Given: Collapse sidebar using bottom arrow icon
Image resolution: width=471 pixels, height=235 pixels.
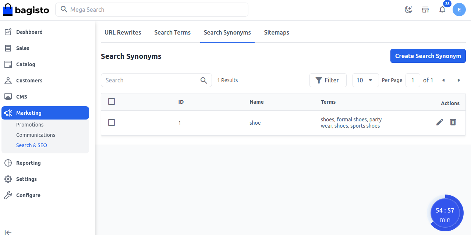Looking at the screenshot, I should pyautogui.click(x=8, y=232).
